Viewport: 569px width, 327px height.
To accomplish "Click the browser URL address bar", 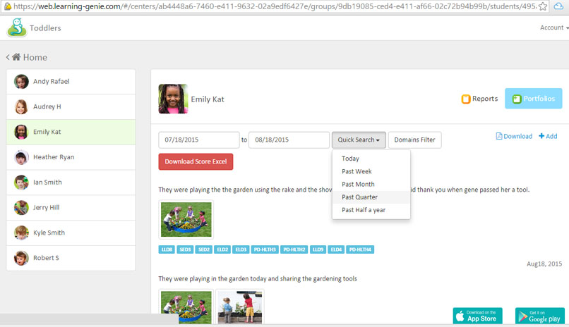I will [275, 6].
